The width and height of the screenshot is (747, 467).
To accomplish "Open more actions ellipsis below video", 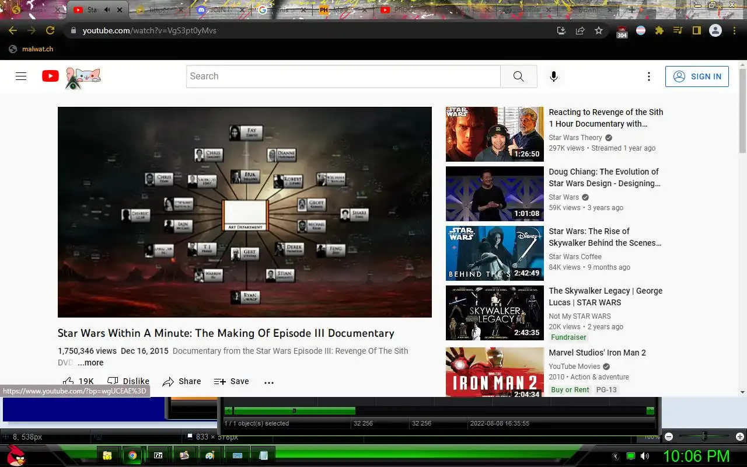I will 269,382.
